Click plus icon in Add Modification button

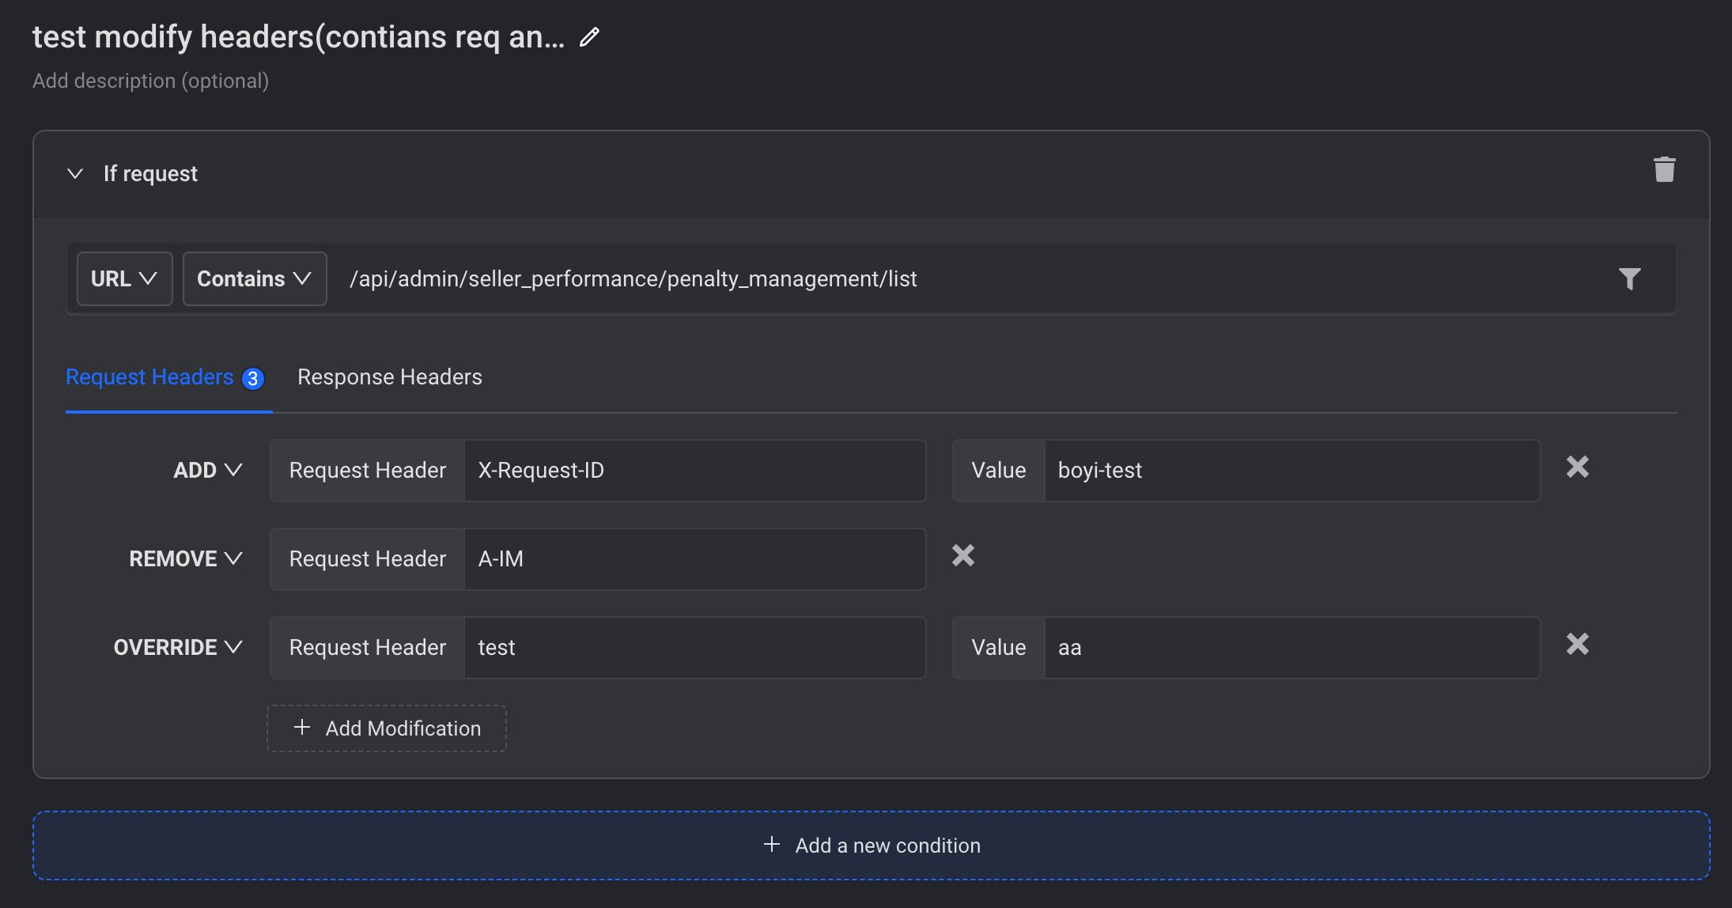[x=302, y=728]
